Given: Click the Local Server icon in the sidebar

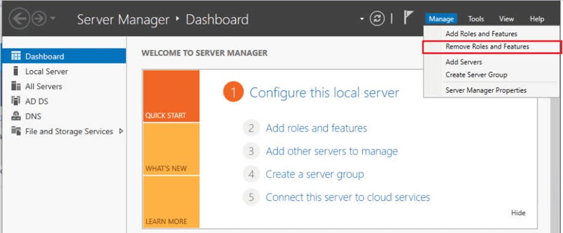Looking at the screenshot, I should [x=16, y=71].
